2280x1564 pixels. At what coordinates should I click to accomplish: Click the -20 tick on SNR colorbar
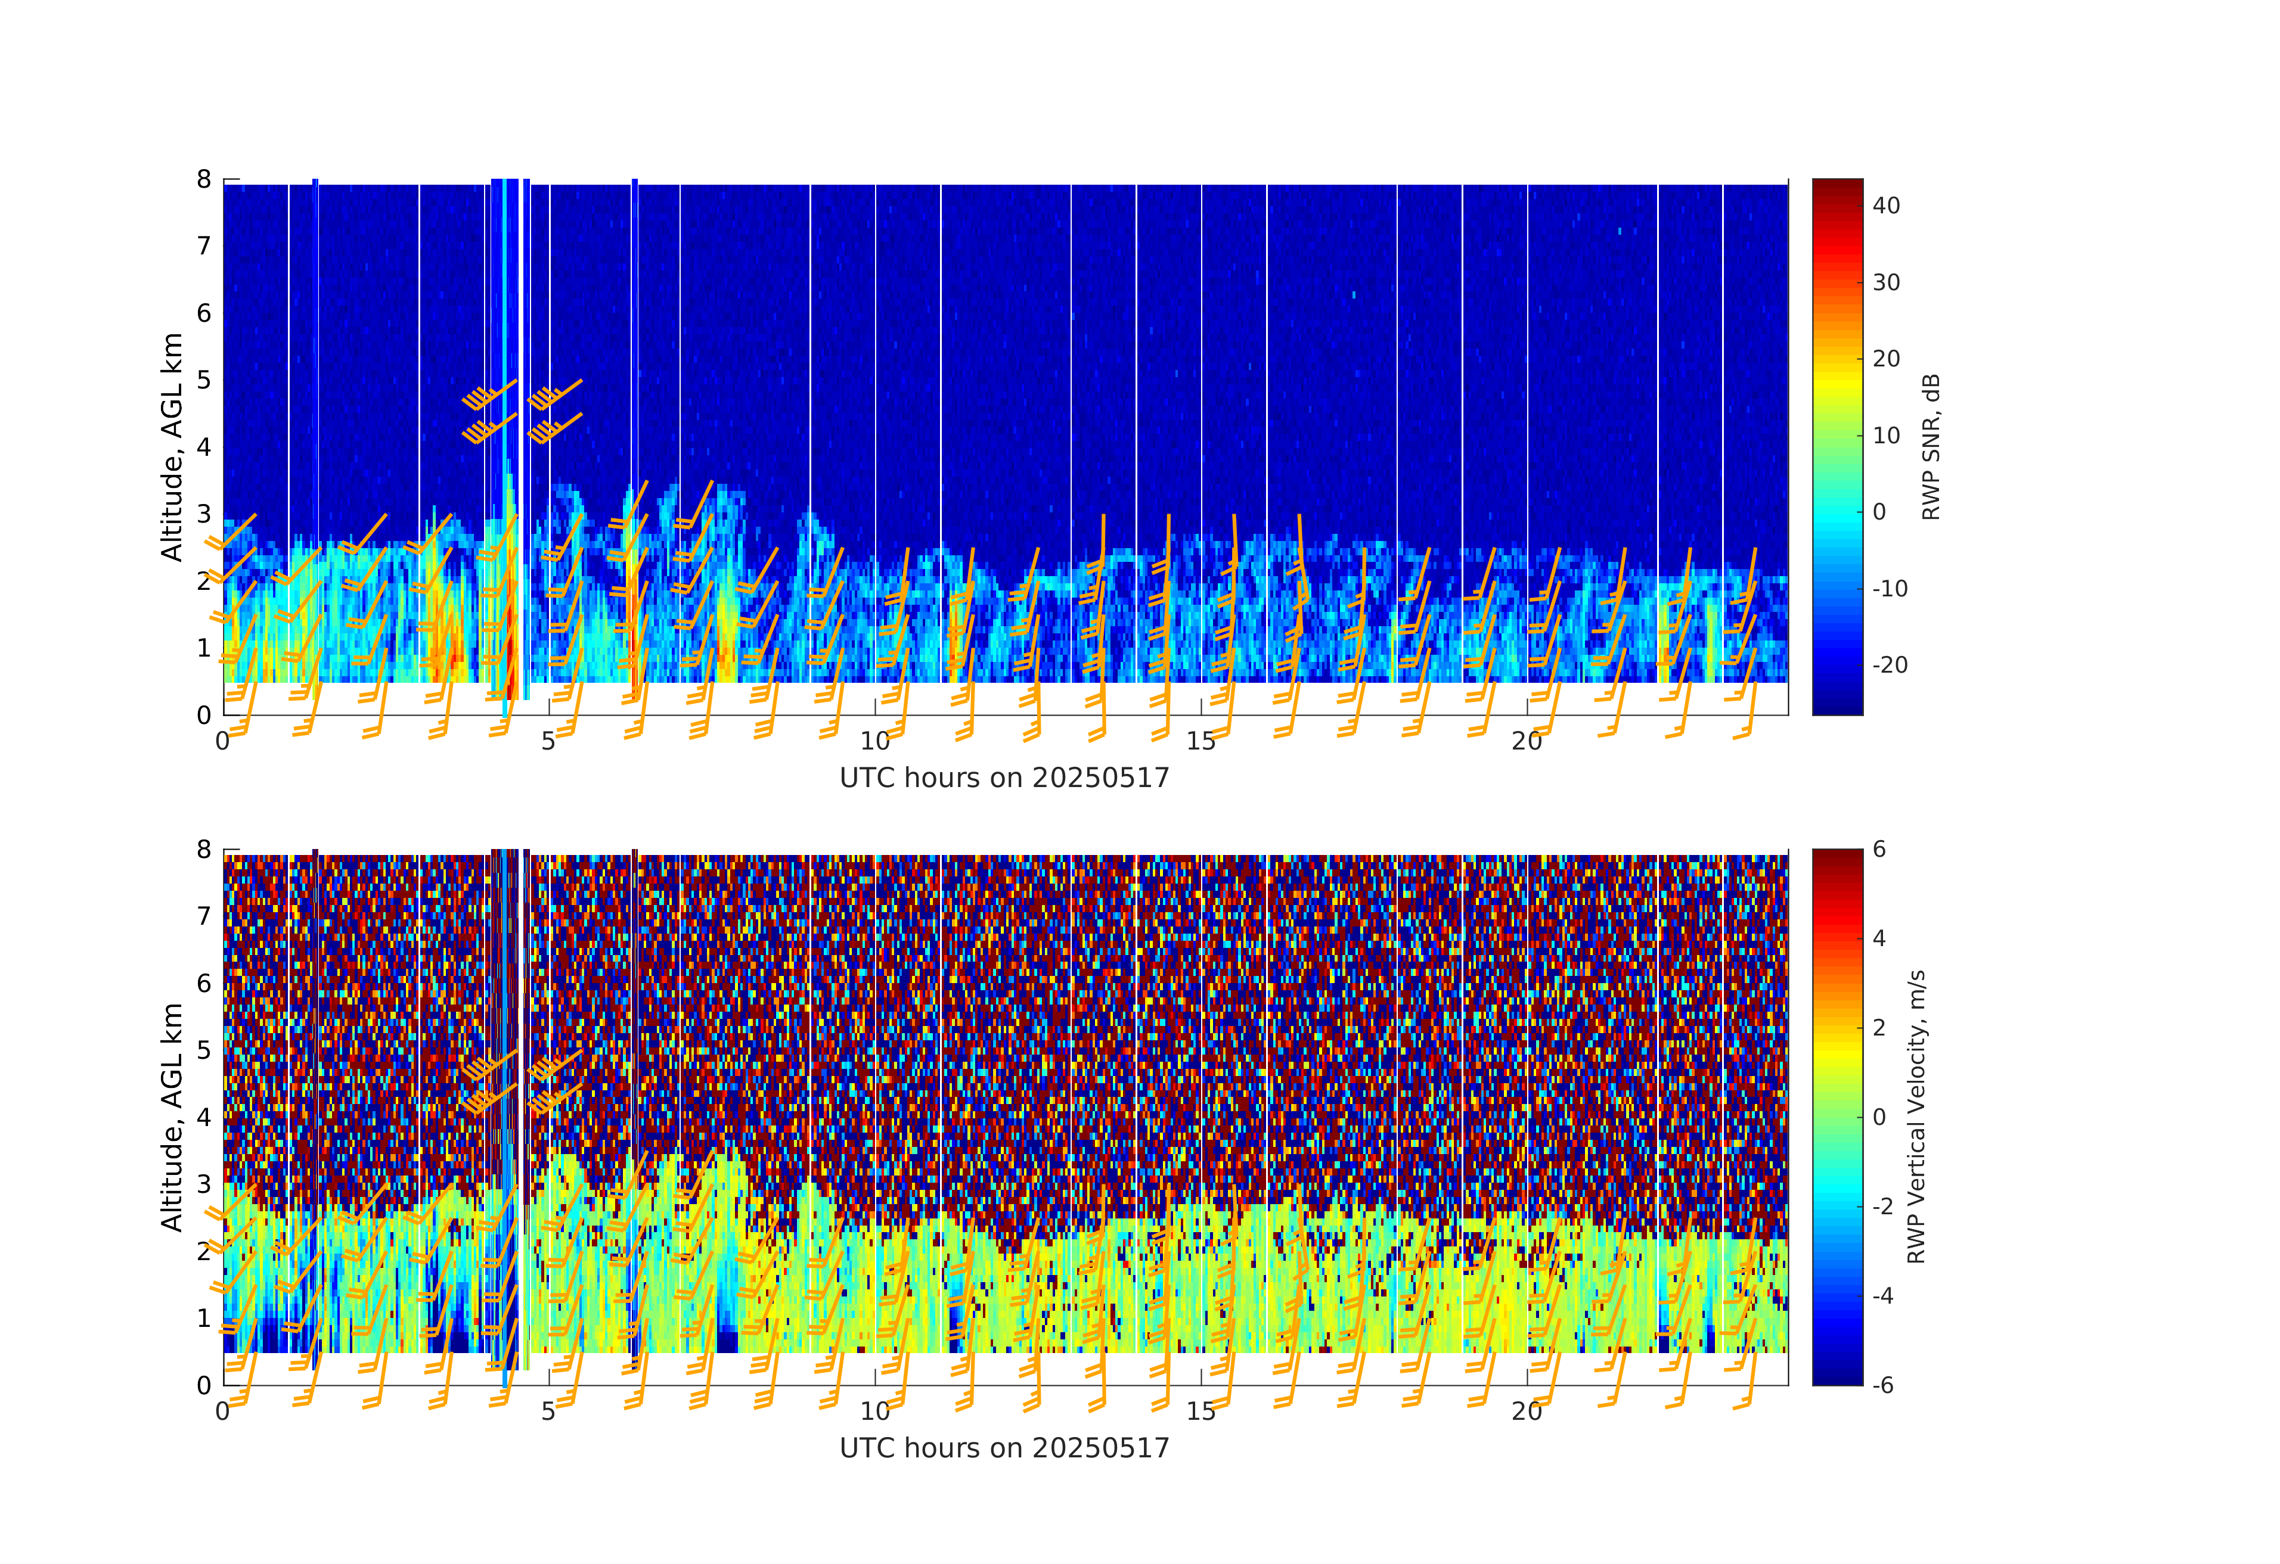pyautogui.click(x=1890, y=665)
